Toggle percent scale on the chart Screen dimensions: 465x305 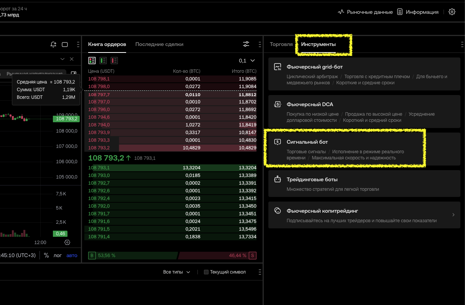click(46, 255)
